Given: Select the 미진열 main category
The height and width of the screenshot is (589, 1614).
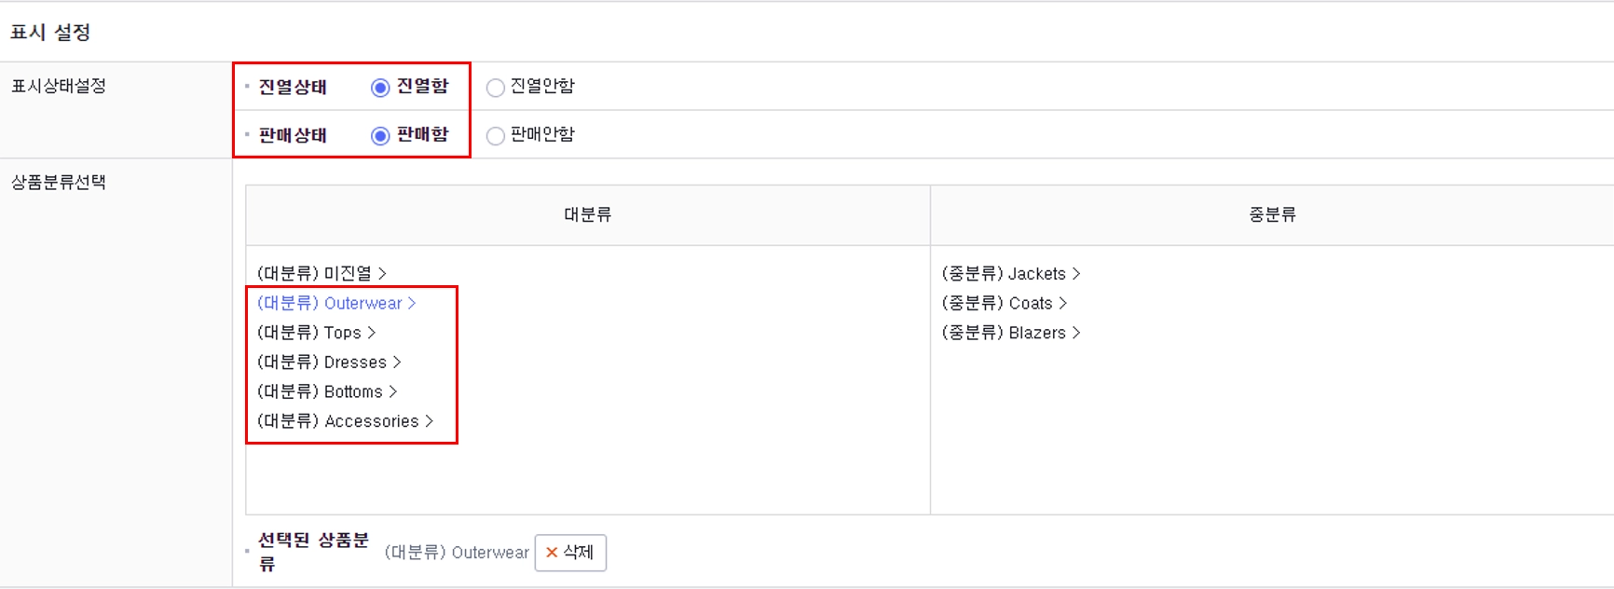Looking at the screenshot, I should point(314,273).
